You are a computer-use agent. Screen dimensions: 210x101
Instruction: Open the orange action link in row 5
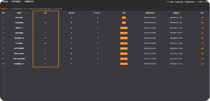coord(202,38)
